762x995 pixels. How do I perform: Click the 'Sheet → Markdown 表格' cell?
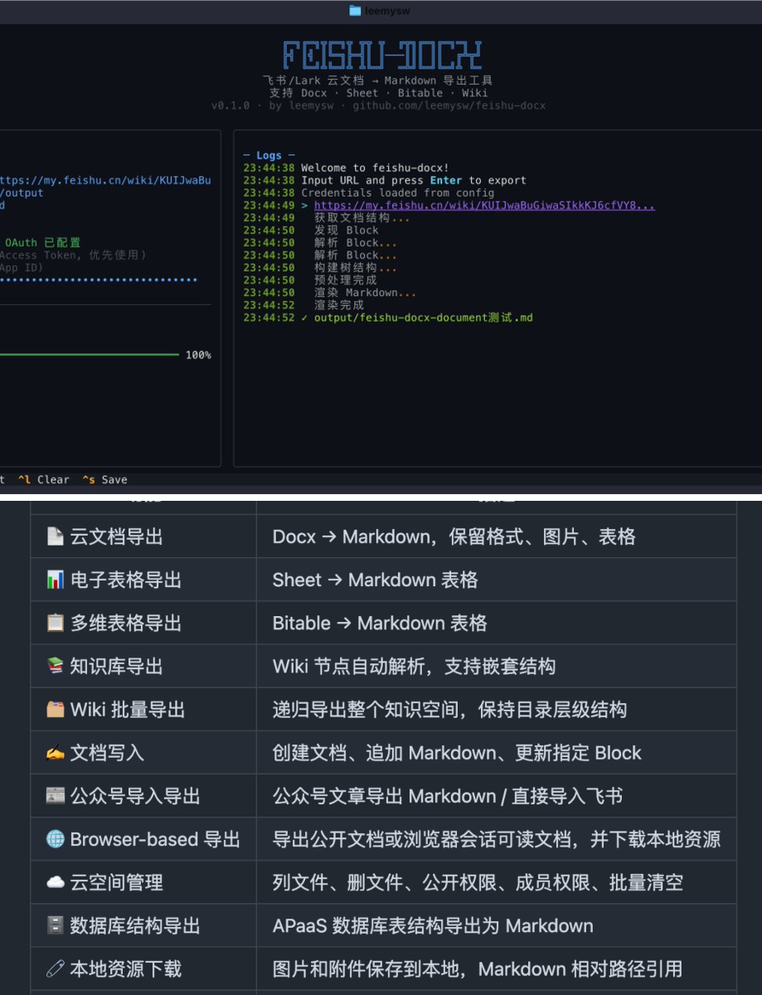pyautogui.click(x=496, y=580)
